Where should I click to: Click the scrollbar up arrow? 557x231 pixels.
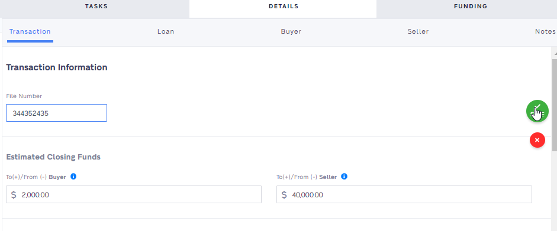point(555,53)
